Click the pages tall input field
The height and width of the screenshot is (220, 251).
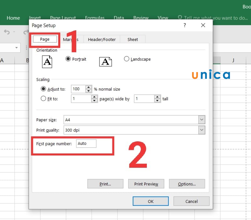tap(144, 99)
